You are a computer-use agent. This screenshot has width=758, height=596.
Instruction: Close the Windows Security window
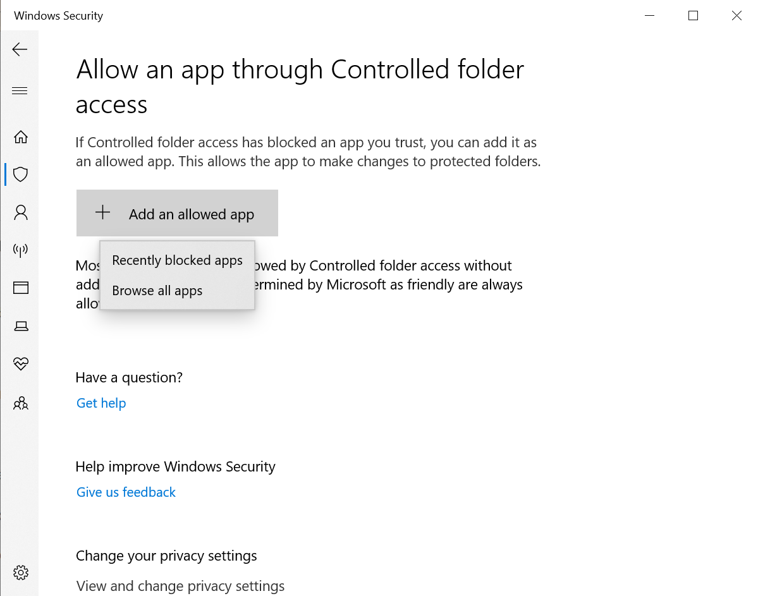pos(737,16)
